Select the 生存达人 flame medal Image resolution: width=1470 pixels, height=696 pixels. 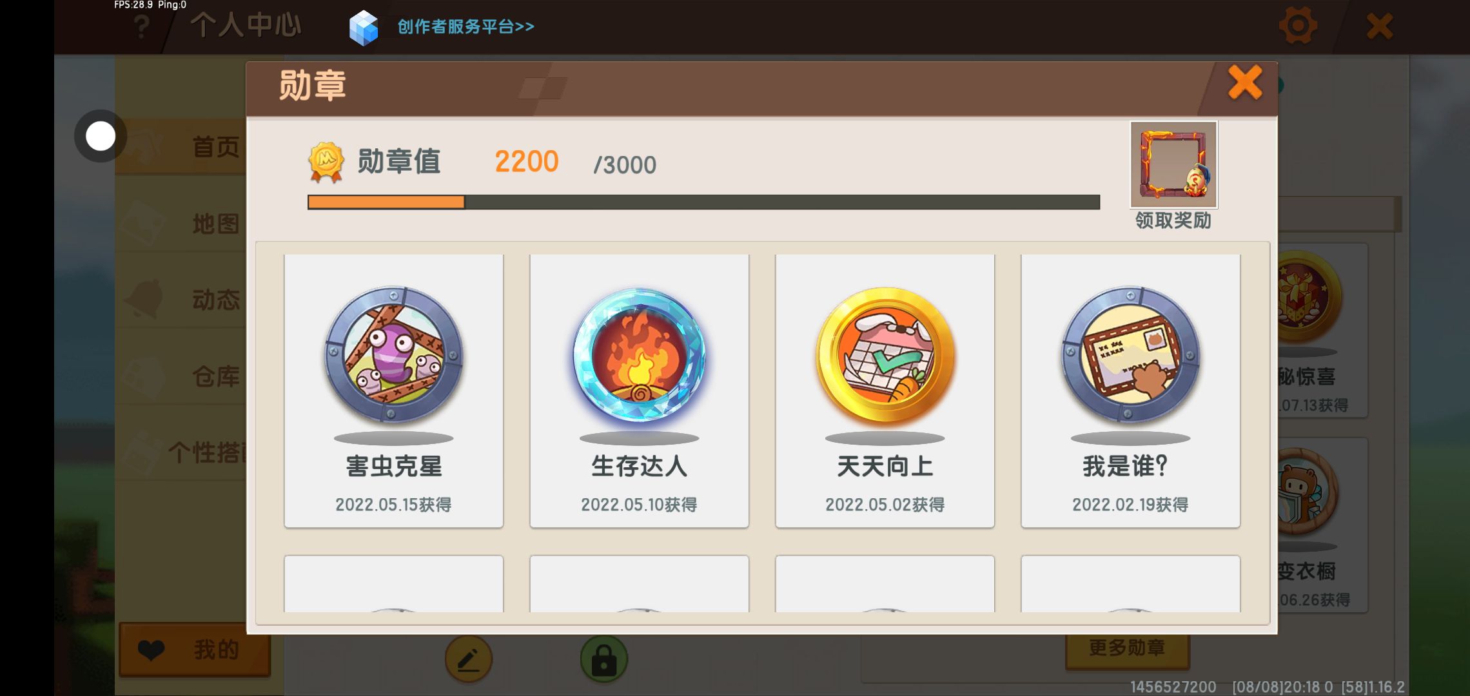[639, 391]
